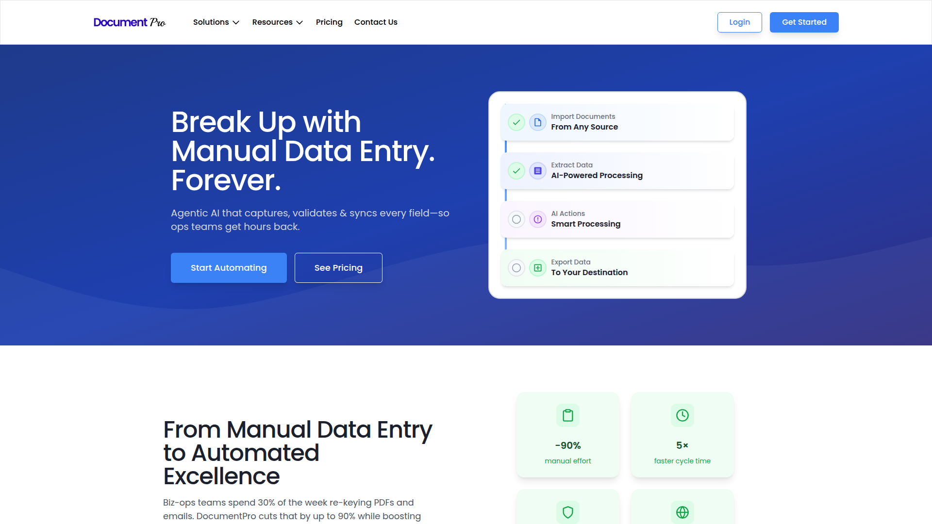Image resolution: width=932 pixels, height=524 pixels.
Task: Click the Extract Data list icon
Action: click(538, 171)
